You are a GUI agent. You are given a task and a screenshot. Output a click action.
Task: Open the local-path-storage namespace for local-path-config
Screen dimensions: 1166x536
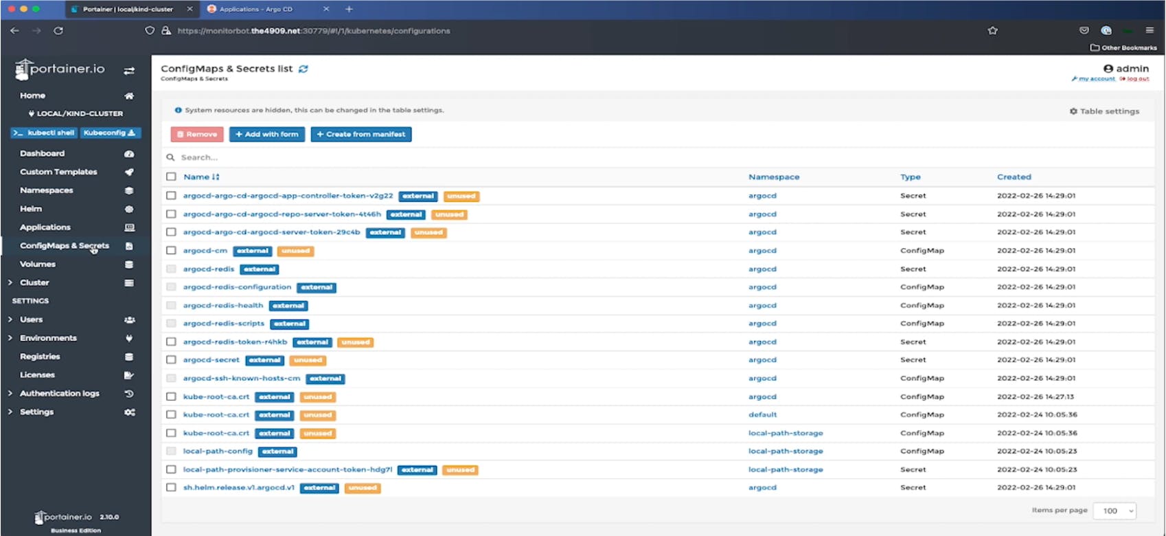coord(786,451)
